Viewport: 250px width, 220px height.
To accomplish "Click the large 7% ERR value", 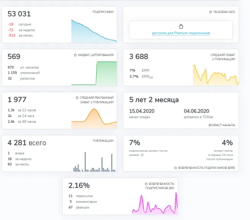I will coord(135,143).
